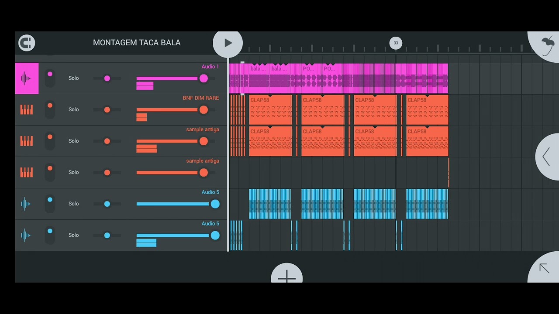Viewport: 559px width, 314px height.
Task: Solo the second Audio 5 track
Action: click(73, 235)
